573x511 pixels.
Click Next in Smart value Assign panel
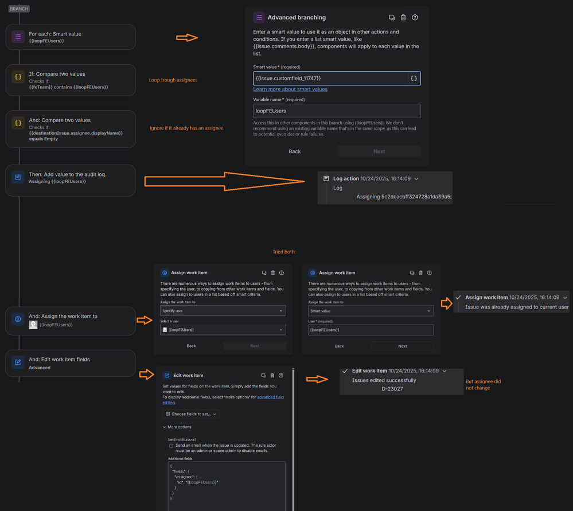click(402, 346)
